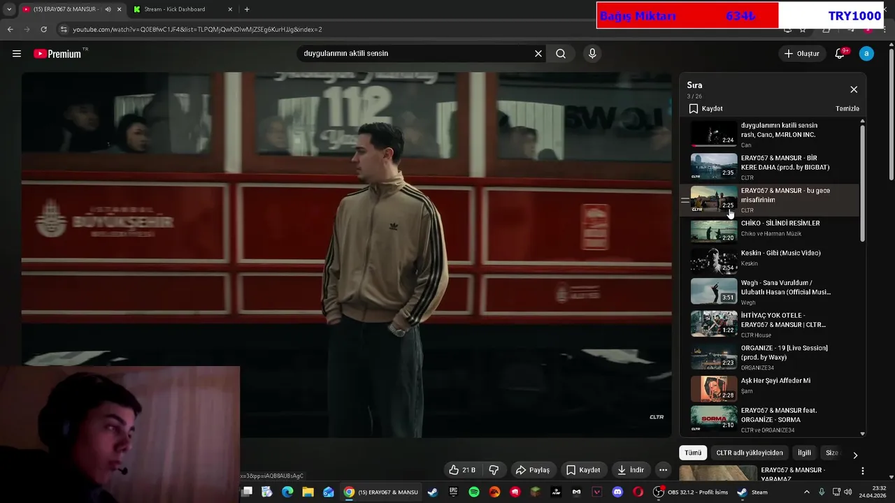Image resolution: width=895 pixels, height=503 pixels.
Task: Open File Explorer from taskbar
Action: (308, 492)
